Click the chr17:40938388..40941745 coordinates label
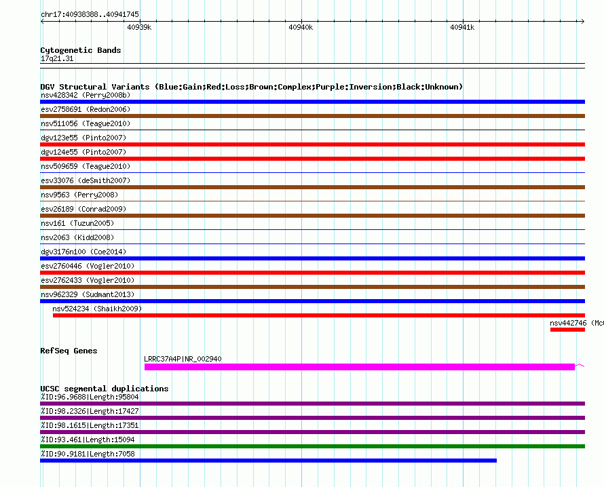The width and height of the screenshot is (604, 487). click(x=90, y=14)
